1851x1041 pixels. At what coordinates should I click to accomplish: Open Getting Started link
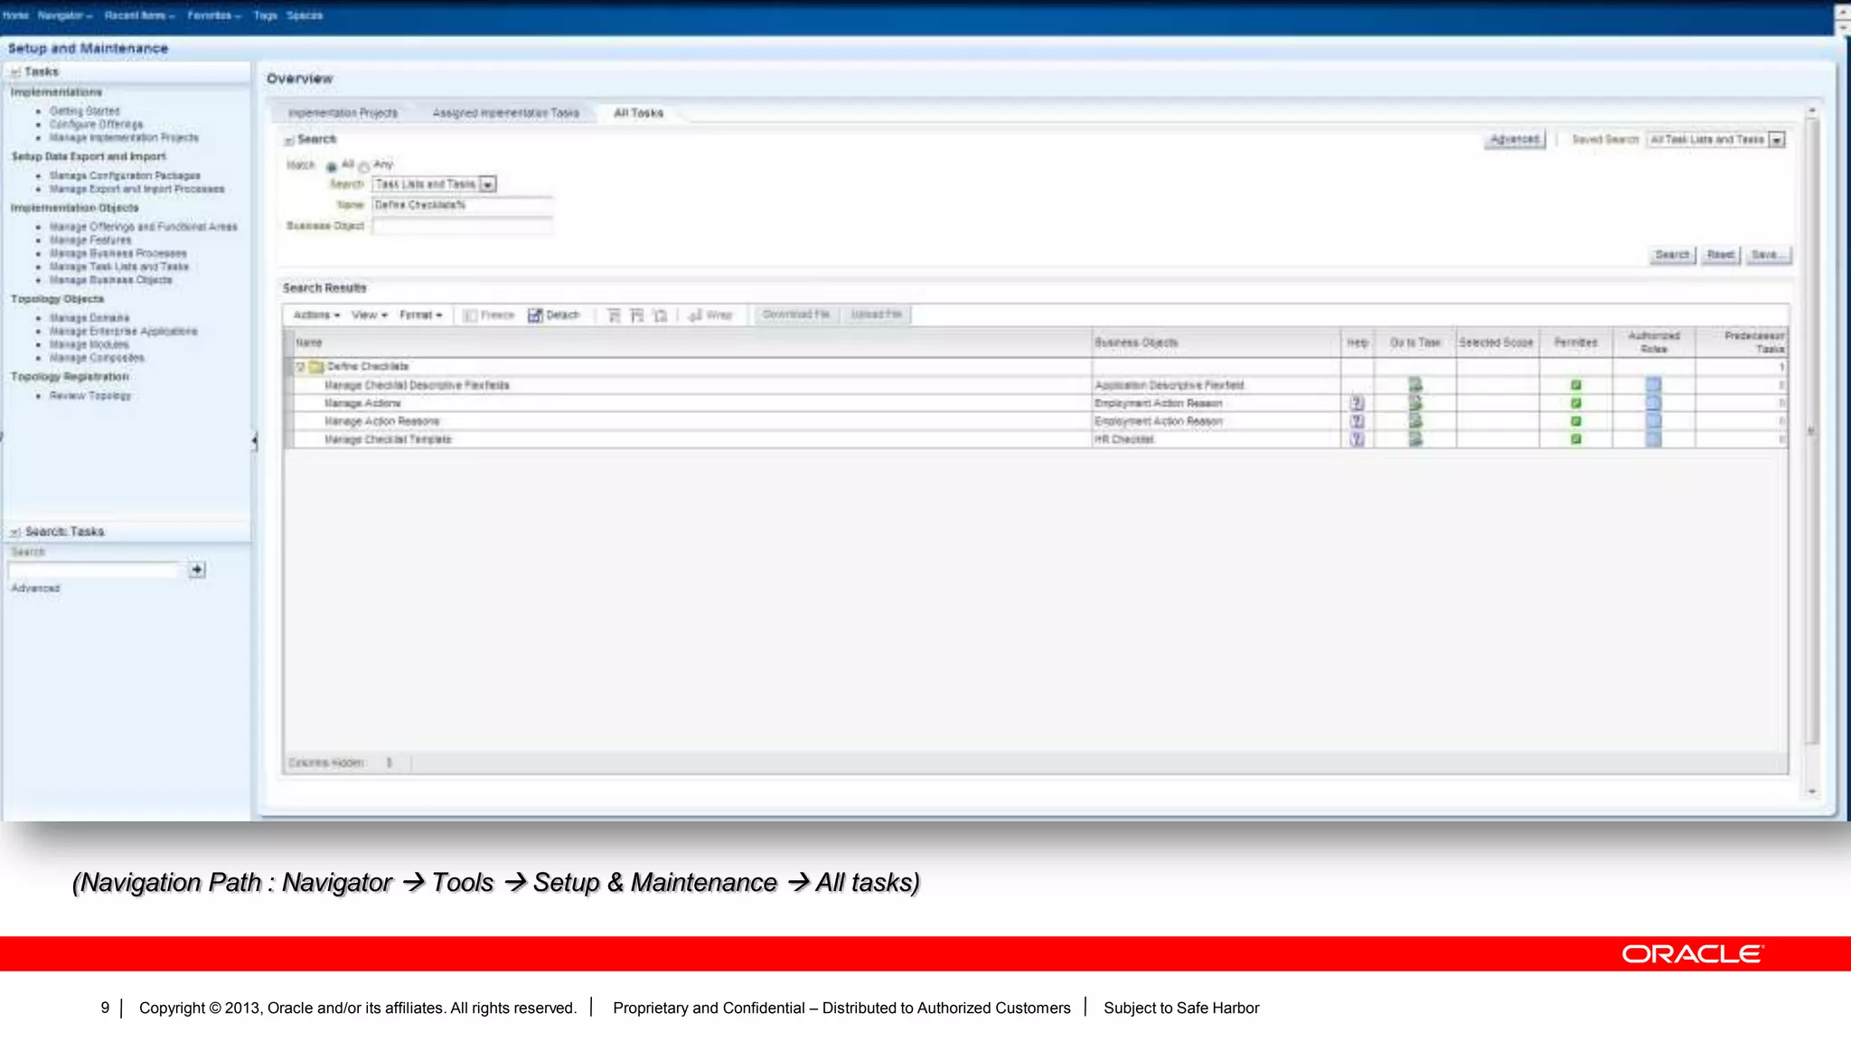click(84, 112)
